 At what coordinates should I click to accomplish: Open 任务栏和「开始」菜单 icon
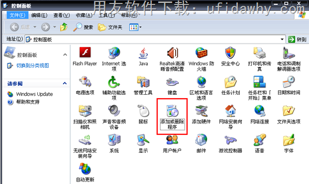tap(260, 82)
